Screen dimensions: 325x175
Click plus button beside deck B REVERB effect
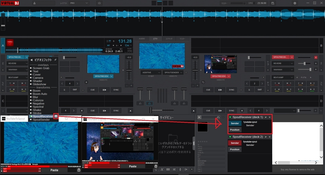coord(316,63)
